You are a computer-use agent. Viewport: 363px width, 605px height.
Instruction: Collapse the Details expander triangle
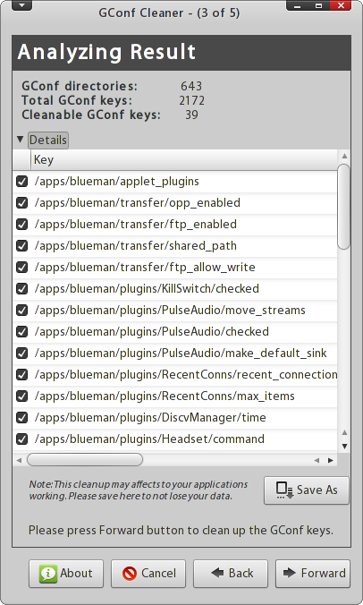click(x=20, y=139)
